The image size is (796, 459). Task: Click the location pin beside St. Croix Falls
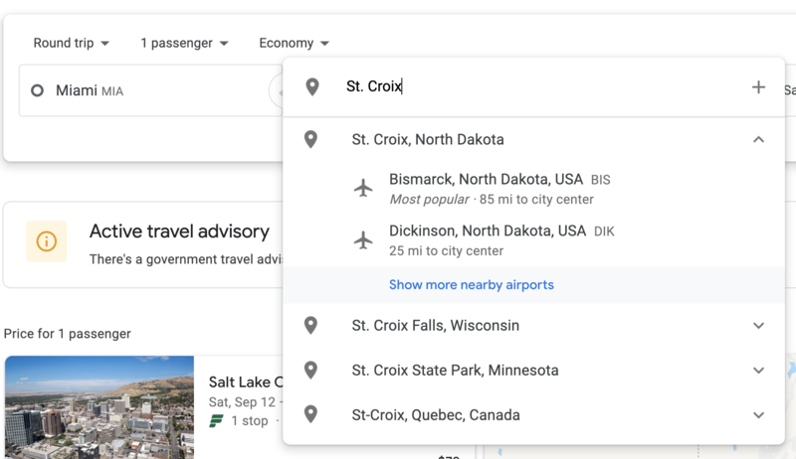pos(311,326)
